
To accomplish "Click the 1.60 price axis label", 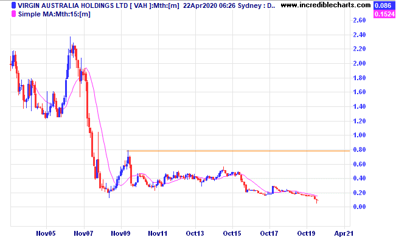I will (360, 92).
